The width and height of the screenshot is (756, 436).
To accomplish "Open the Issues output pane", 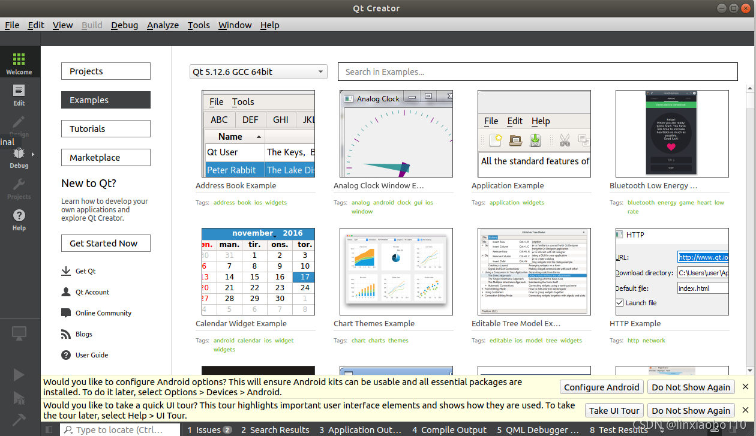I will (x=209, y=429).
